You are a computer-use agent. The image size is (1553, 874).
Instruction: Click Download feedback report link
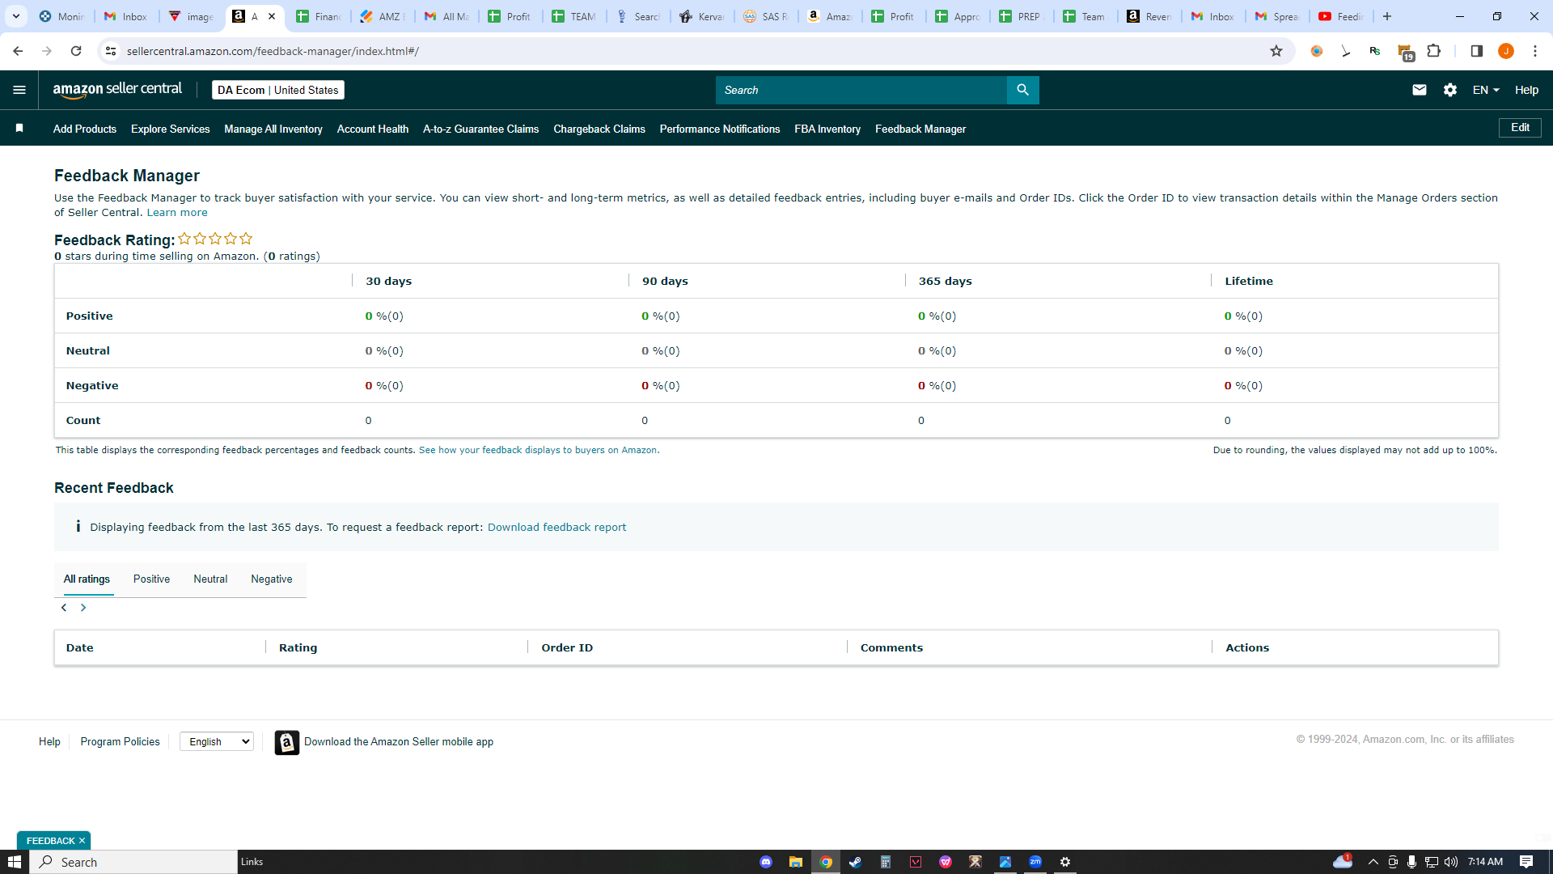pyautogui.click(x=556, y=528)
